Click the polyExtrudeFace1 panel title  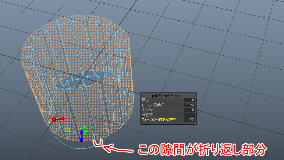pos(166,96)
